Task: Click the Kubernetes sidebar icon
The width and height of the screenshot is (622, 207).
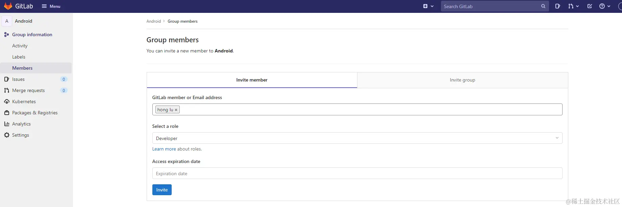Action: [6, 101]
